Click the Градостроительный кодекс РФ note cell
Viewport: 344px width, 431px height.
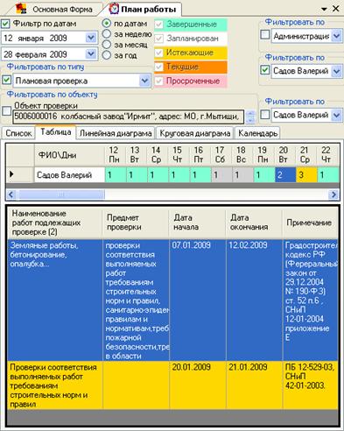click(x=310, y=300)
